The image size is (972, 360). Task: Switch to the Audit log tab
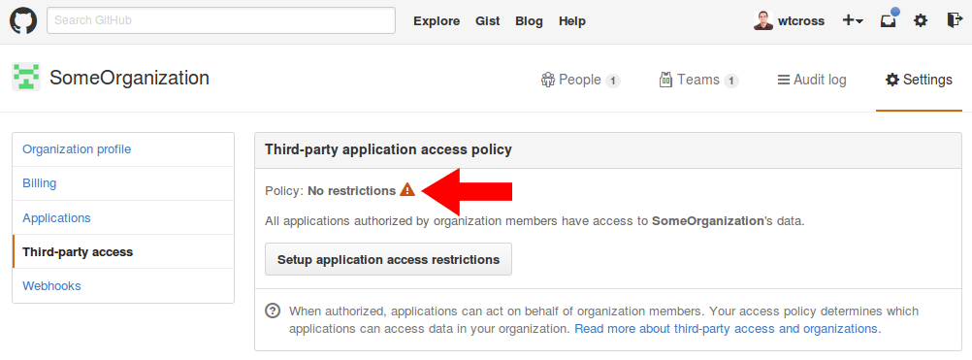(812, 80)
